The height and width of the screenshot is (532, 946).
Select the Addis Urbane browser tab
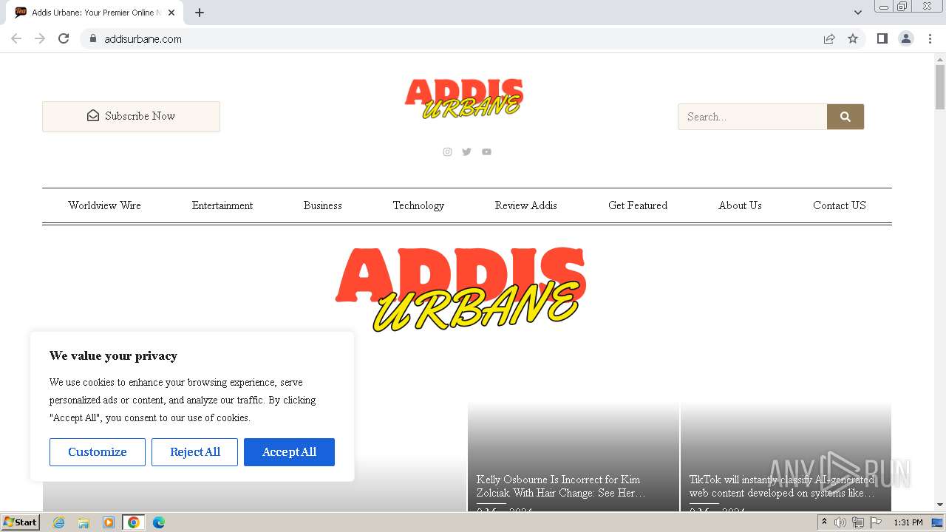pyautogui.click(x=95, y=13)
